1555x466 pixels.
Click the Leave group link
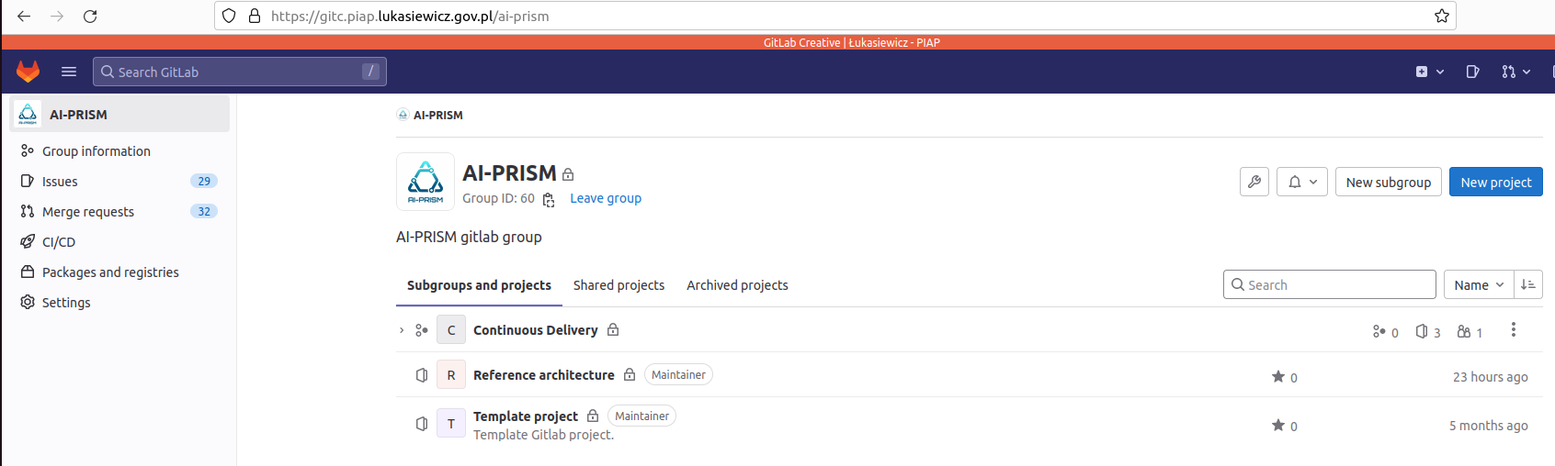(x=606, y=198)
